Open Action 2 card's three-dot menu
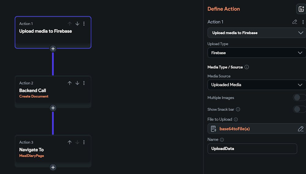Image resolution: width=306 pixels, height=174 pixels. 84,83
